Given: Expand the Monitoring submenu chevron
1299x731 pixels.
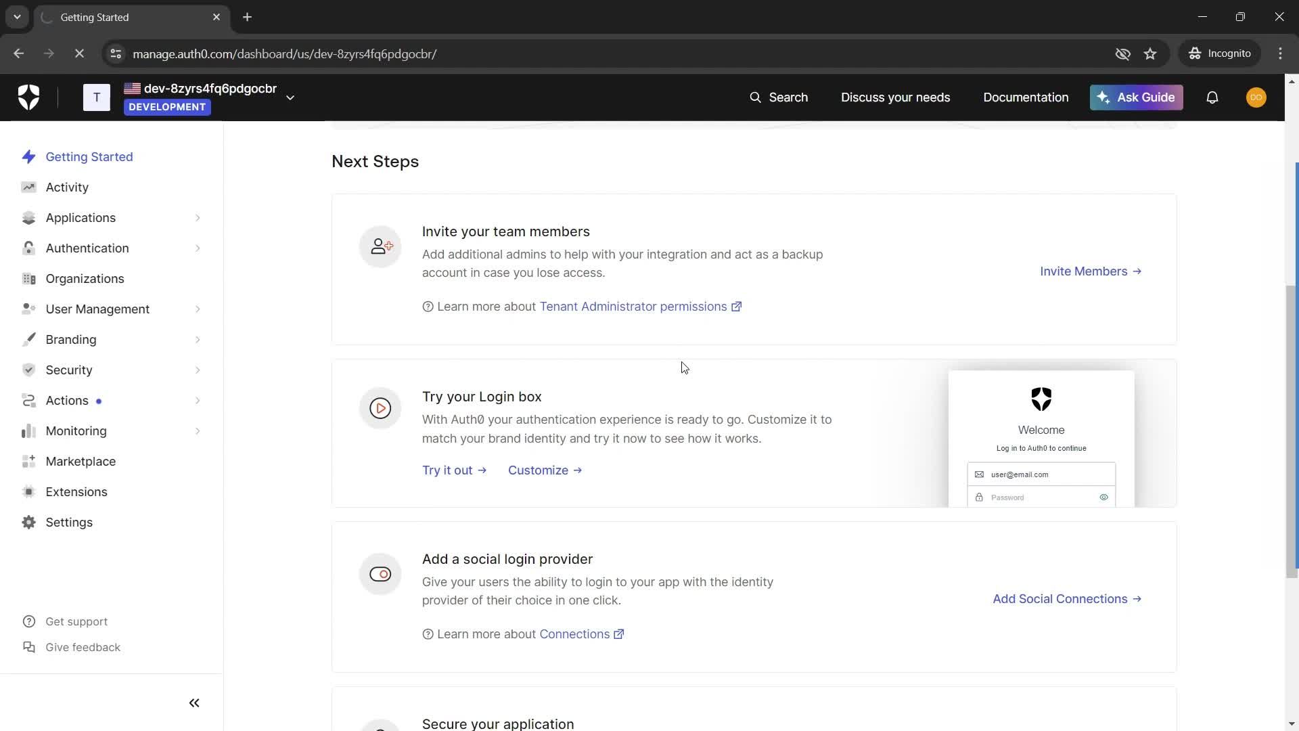Looking at the screenshot, I should (198, 431).
